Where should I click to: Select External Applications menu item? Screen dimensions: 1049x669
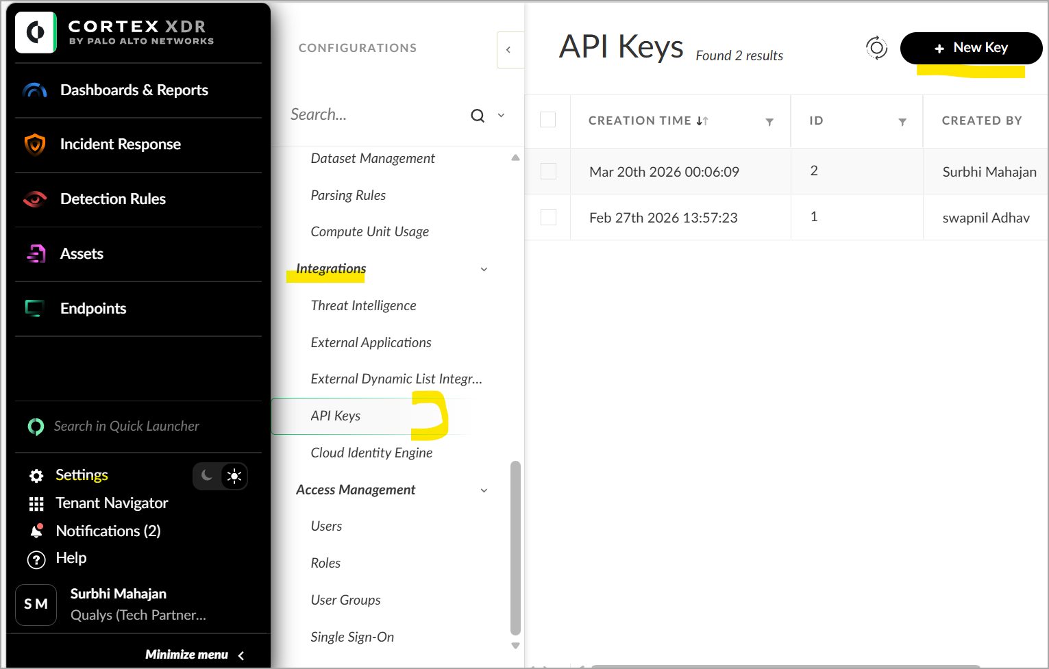click(371, 342)
